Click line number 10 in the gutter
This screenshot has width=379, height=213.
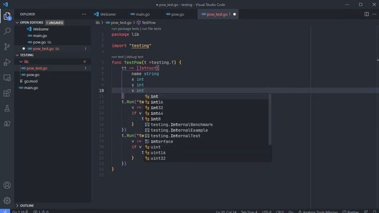tap(101, 91)
